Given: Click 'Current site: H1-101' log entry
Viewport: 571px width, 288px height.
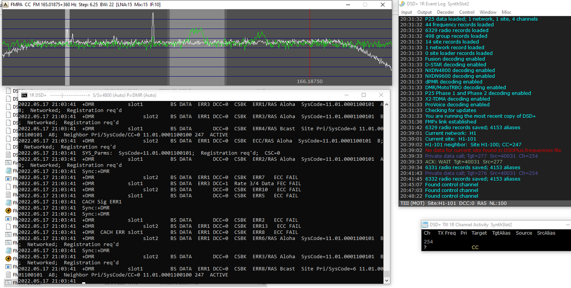Looking at the screenshot, I should [451, 139].
